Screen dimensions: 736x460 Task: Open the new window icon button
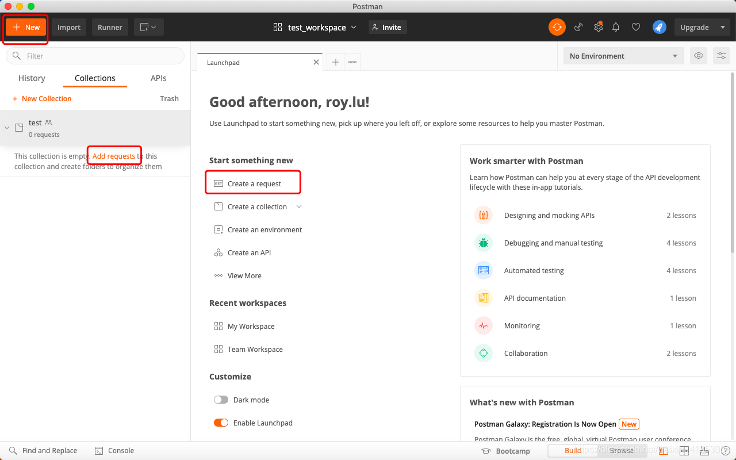pyautogui.click(x=149, y=27)
